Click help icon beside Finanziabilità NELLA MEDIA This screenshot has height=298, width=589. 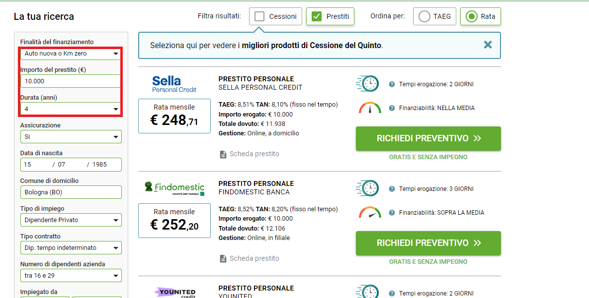392,108
